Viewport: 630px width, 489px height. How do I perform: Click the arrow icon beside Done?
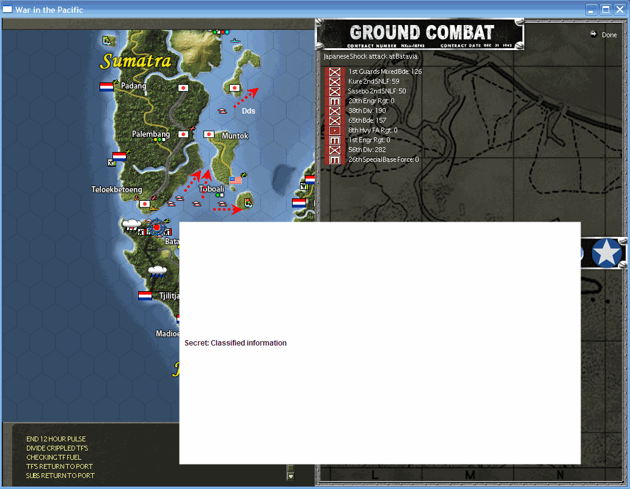point(593,34)
